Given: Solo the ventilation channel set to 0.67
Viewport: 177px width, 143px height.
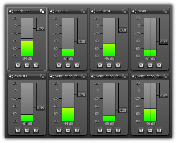Looking at the screenshot, I should click(x=141, y=130).
